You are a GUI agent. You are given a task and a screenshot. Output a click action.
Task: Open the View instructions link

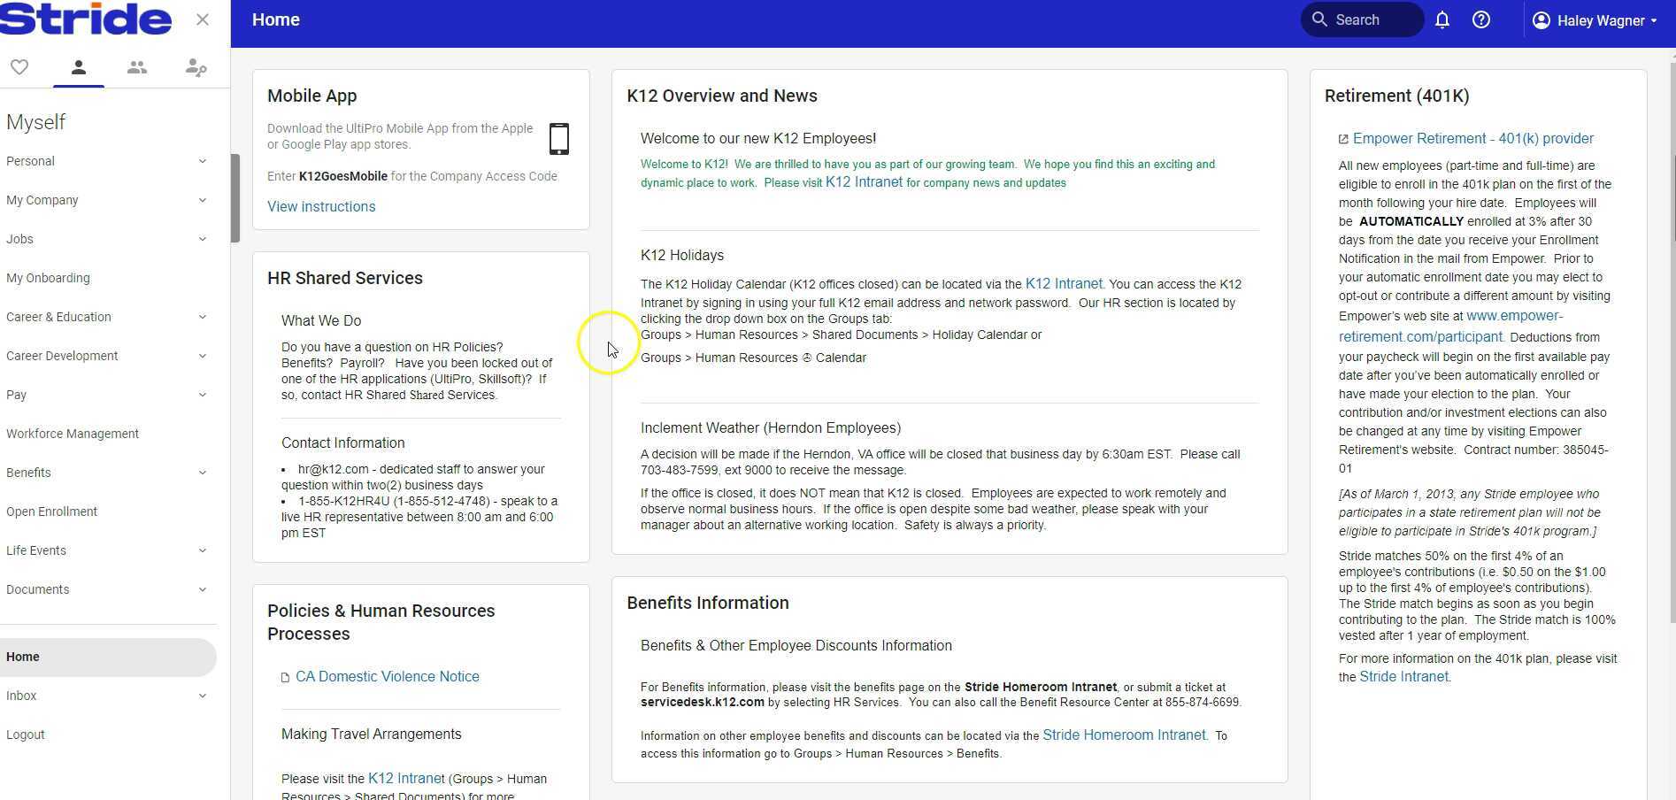321,206
